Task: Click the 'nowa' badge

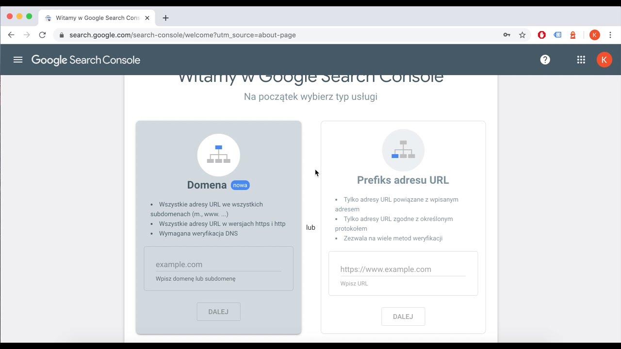Action: click(x=240, y=185)
